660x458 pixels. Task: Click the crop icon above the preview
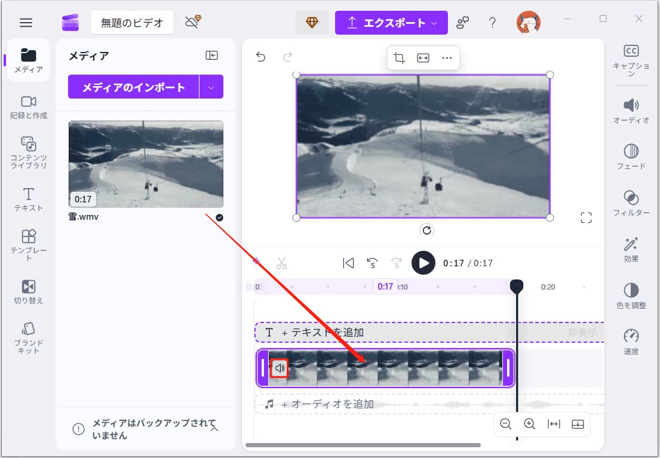[399, 58]
